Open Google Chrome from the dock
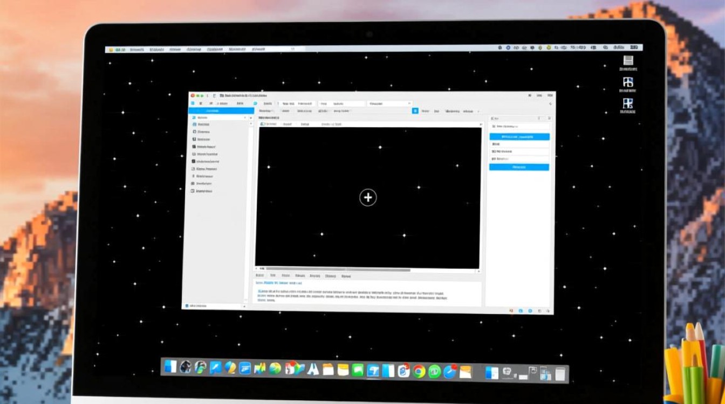The image size is (725, 404). point(419,371)
